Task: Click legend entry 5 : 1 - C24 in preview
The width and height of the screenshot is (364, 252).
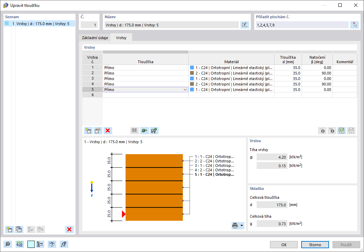Action: [214, 174]
